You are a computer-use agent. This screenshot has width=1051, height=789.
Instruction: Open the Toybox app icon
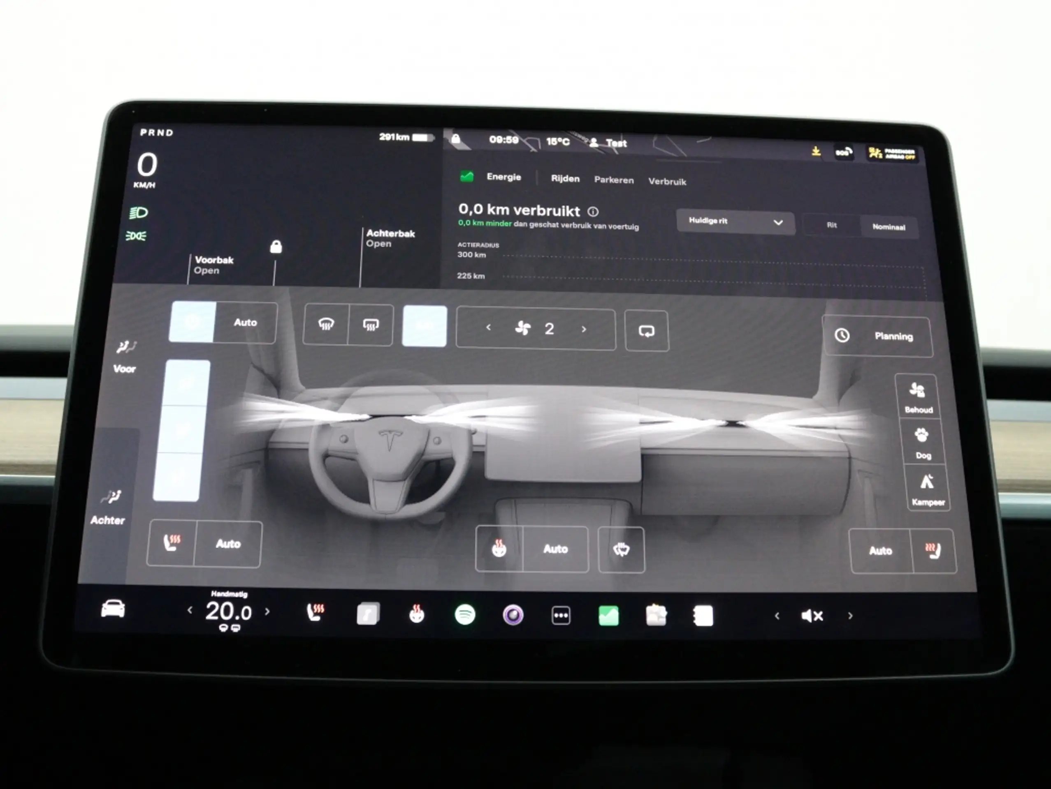pyautogui.click(x=656, y=616)
